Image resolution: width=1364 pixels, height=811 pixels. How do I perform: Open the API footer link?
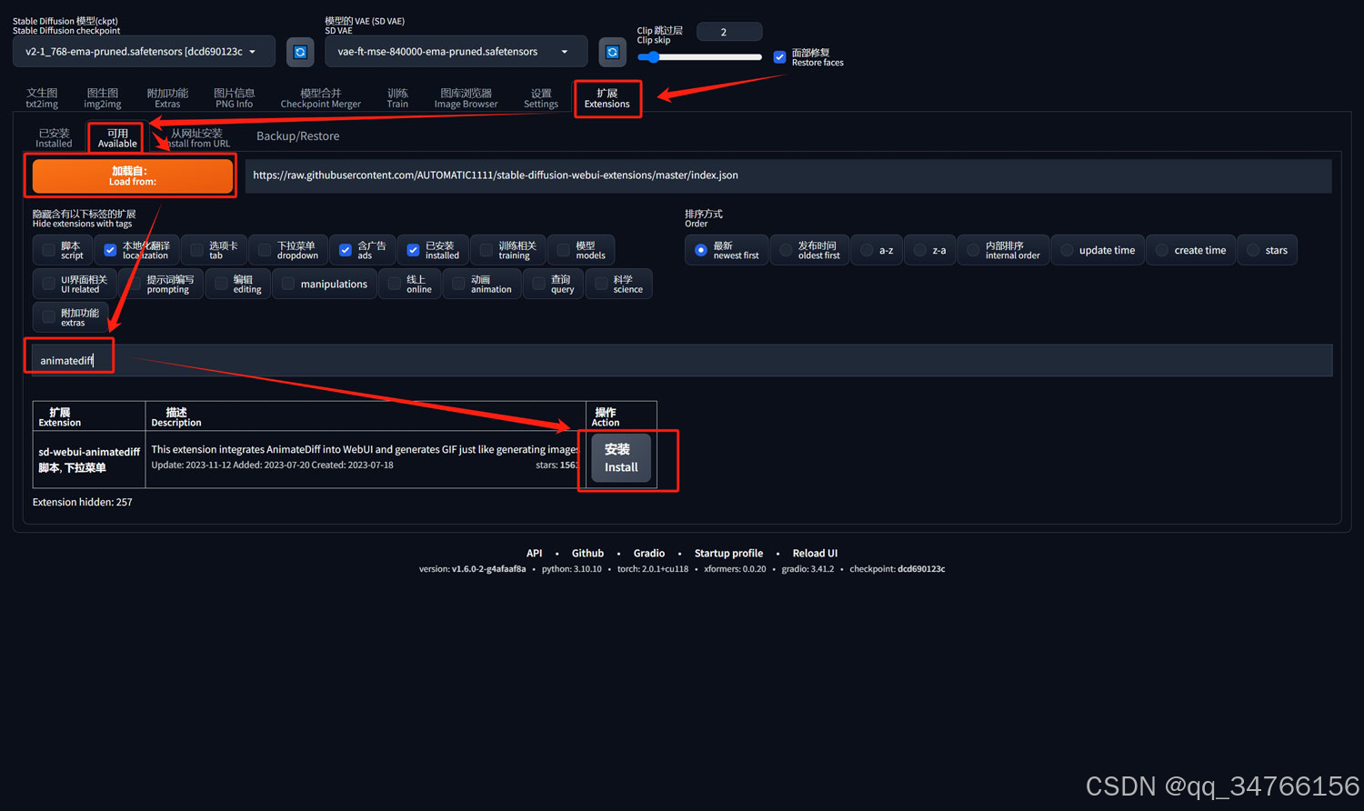534,553
